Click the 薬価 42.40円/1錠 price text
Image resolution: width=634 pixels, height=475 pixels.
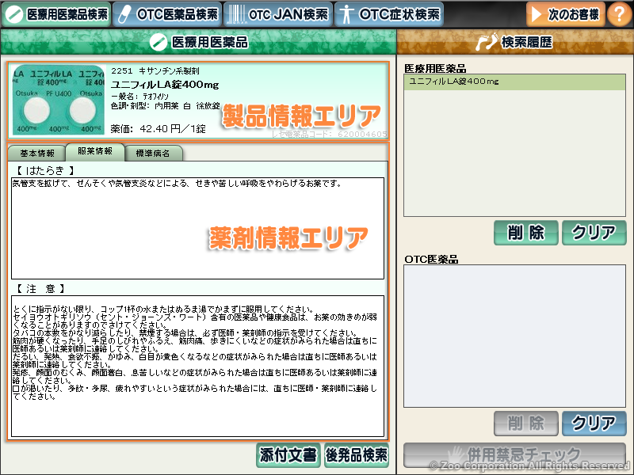(158, 129)
